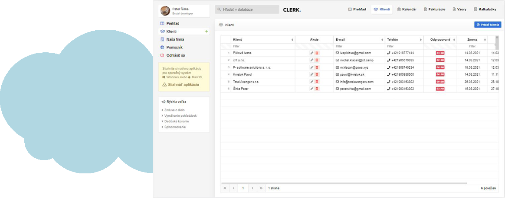Click edit pencil icon for Piklová Ivana
Viewport: 505px width, 198px height.
312,53
